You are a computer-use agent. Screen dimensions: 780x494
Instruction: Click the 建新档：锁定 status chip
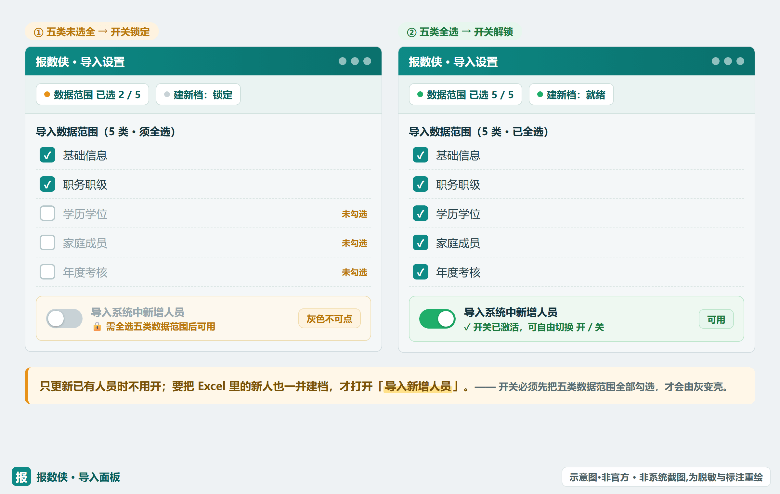point(198,94)
